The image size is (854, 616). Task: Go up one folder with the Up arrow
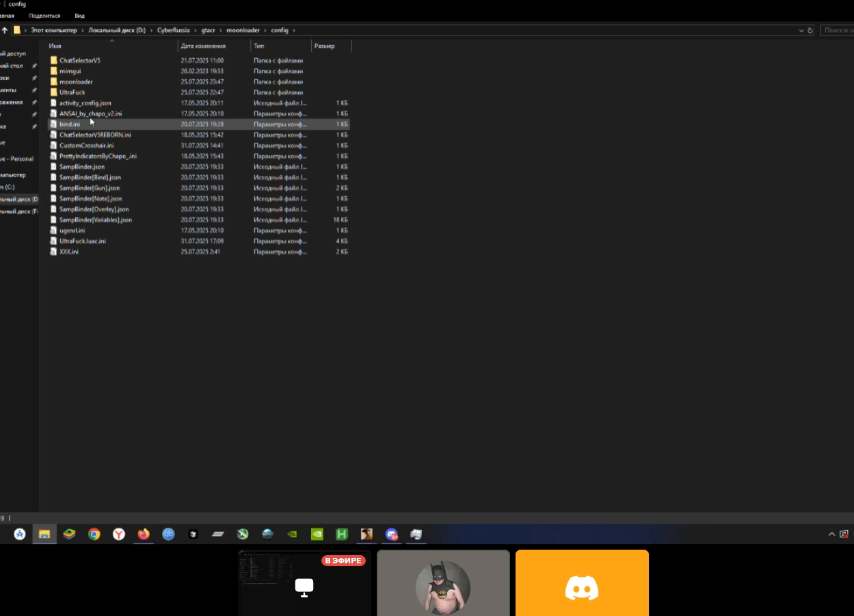coord(4,30)
